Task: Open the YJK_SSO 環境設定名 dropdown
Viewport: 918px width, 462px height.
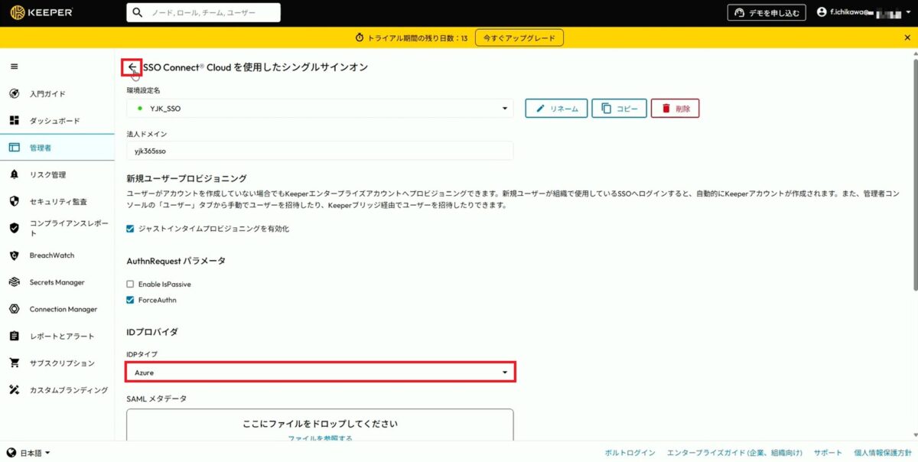Action: 504,108
